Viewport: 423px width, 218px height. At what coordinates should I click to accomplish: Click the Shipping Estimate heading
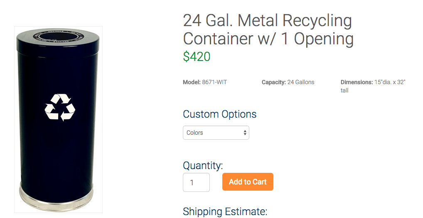click(x=225, y=212)
